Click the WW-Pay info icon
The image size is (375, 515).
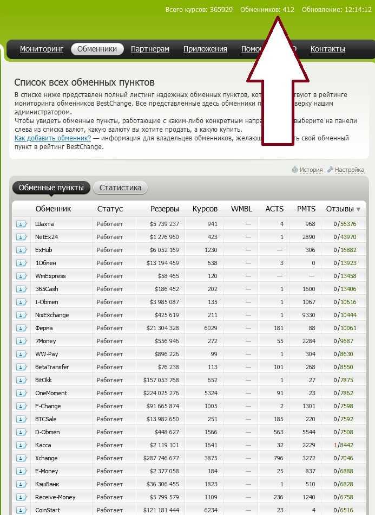[21, 354]
